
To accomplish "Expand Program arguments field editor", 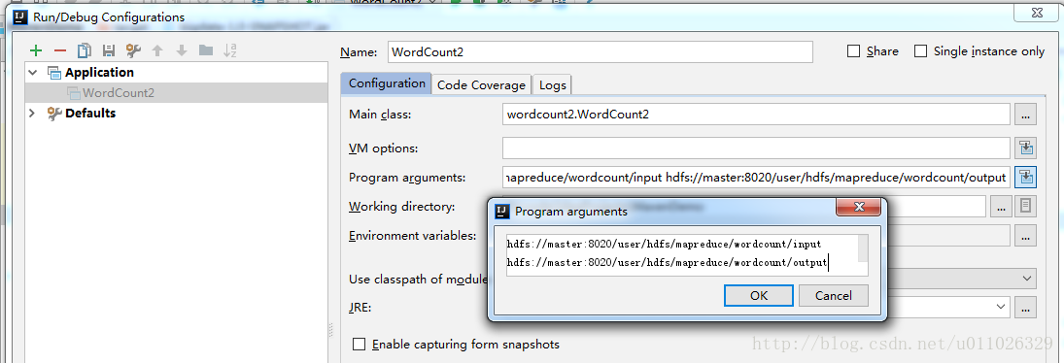I will coord(1025,178).
